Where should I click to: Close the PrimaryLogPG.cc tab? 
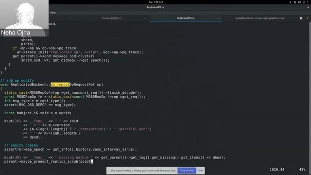click(145, 18)
